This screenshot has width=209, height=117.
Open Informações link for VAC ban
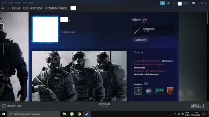point(167,61)
